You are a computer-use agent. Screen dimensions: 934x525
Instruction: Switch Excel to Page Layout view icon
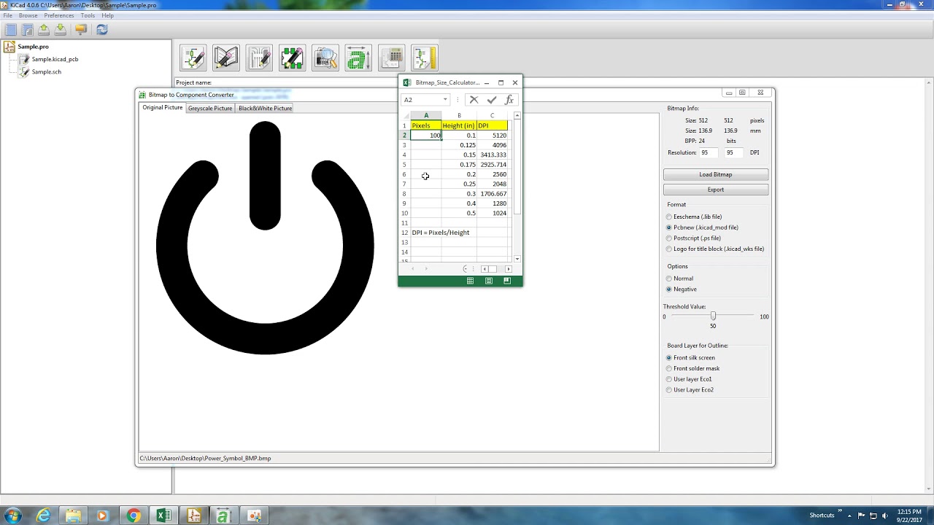pos(489,281)
